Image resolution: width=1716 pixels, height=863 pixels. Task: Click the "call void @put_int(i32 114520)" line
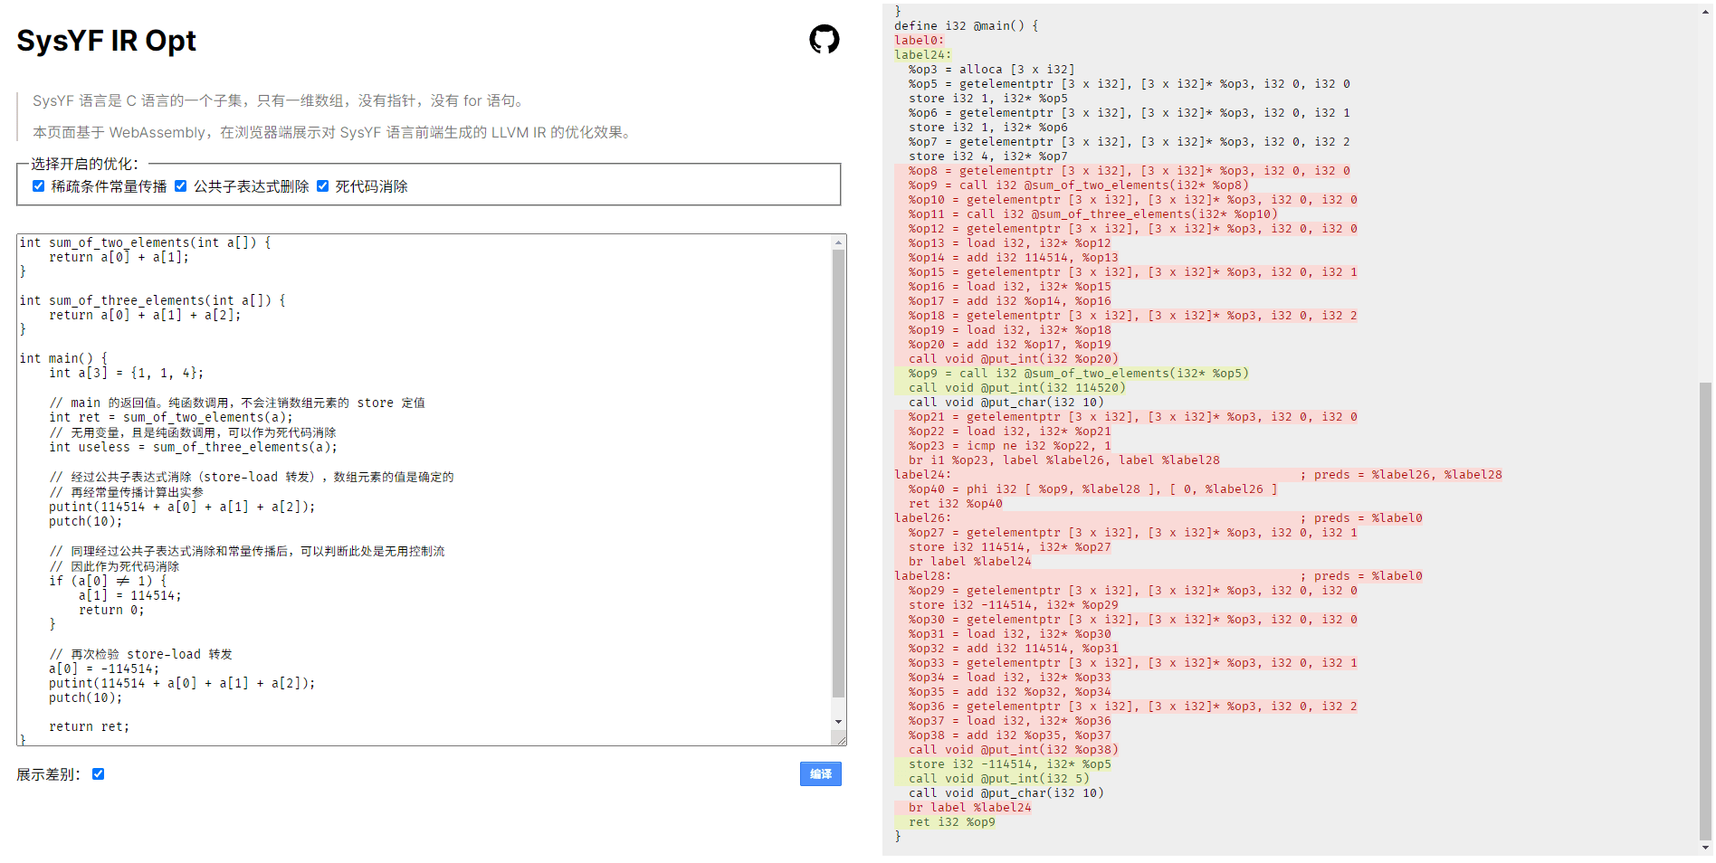1016,388
